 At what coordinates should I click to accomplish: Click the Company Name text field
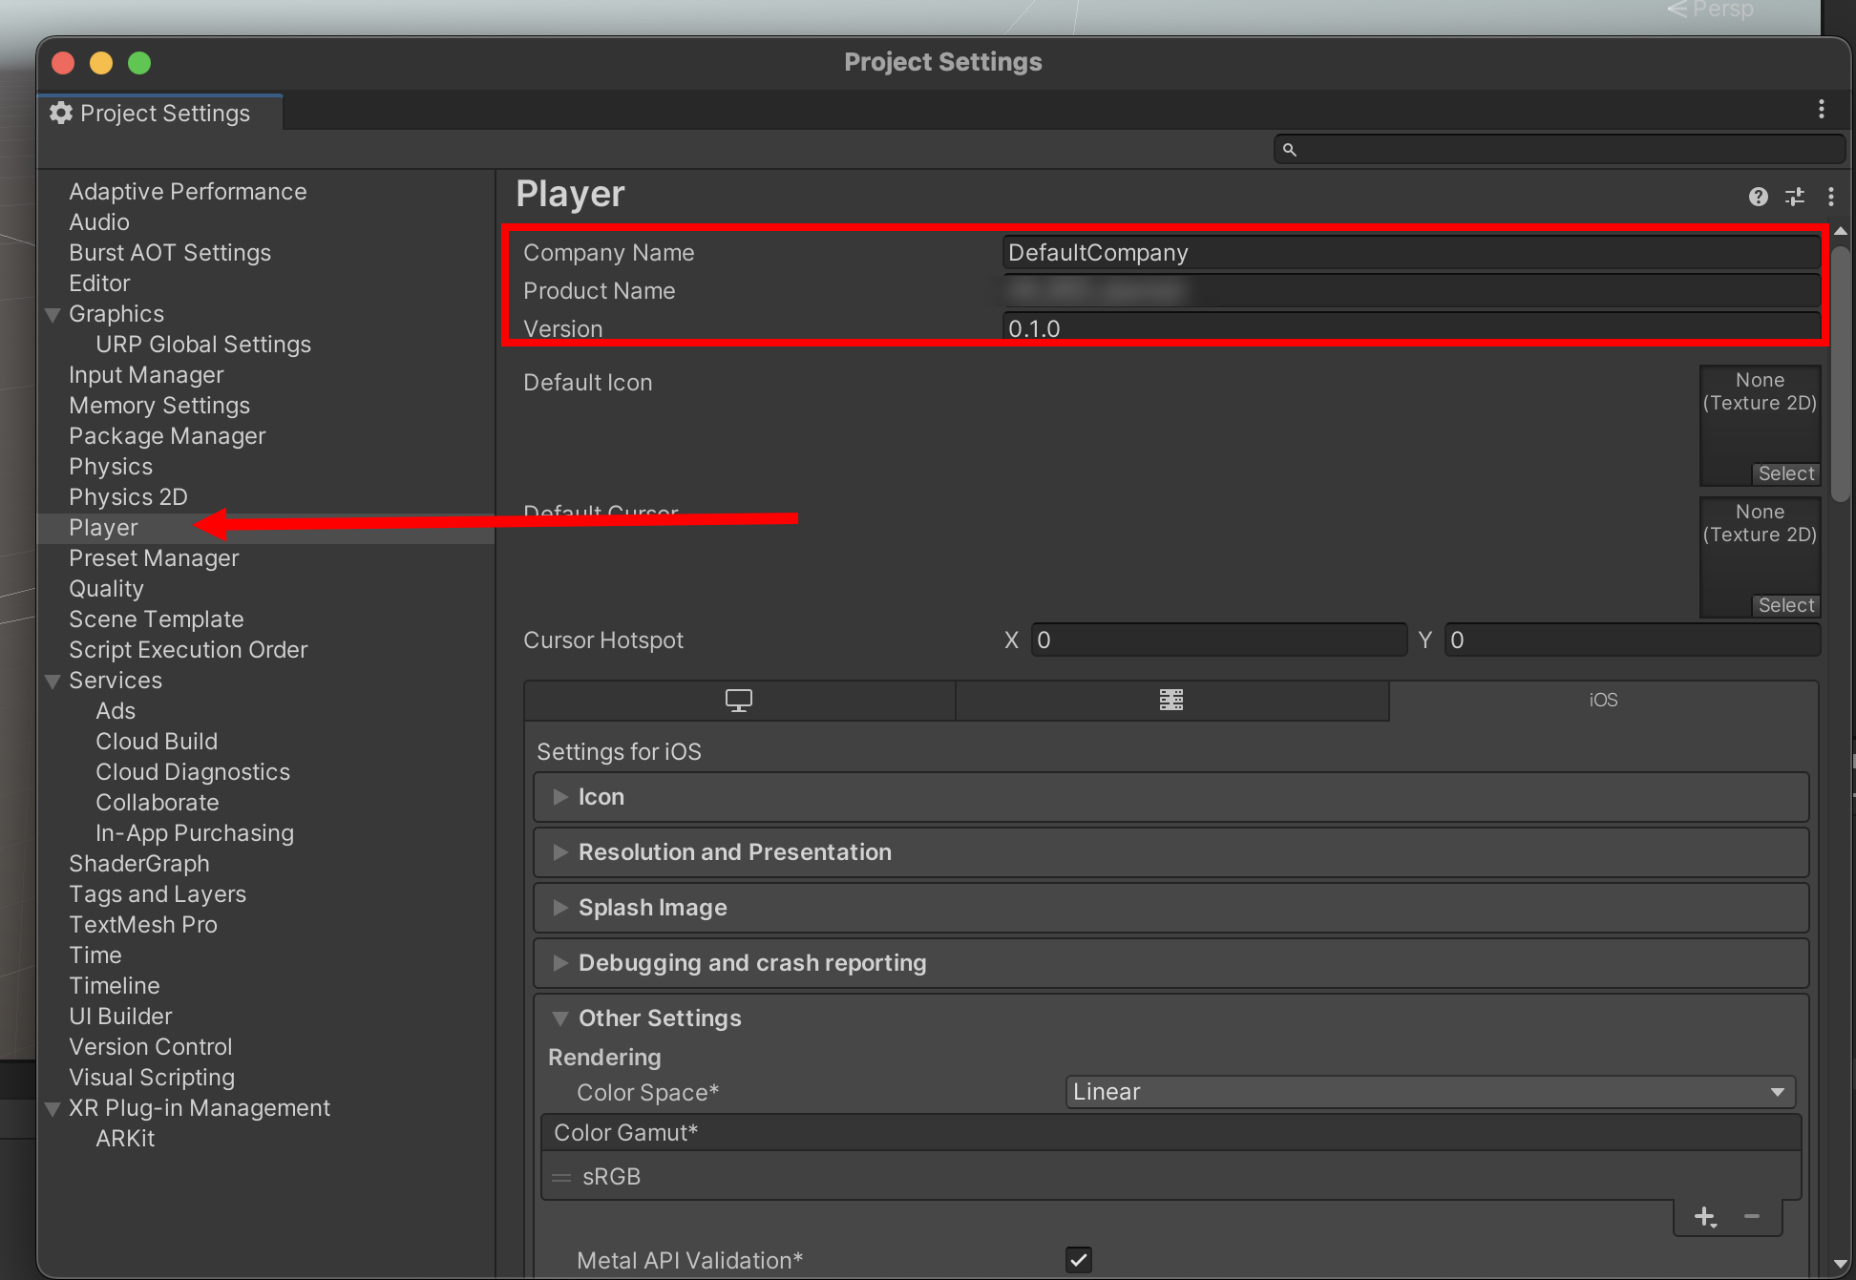(1410, 253)
